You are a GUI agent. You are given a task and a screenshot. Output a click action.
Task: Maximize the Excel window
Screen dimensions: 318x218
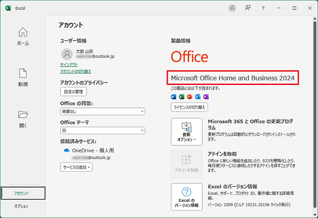294,8
